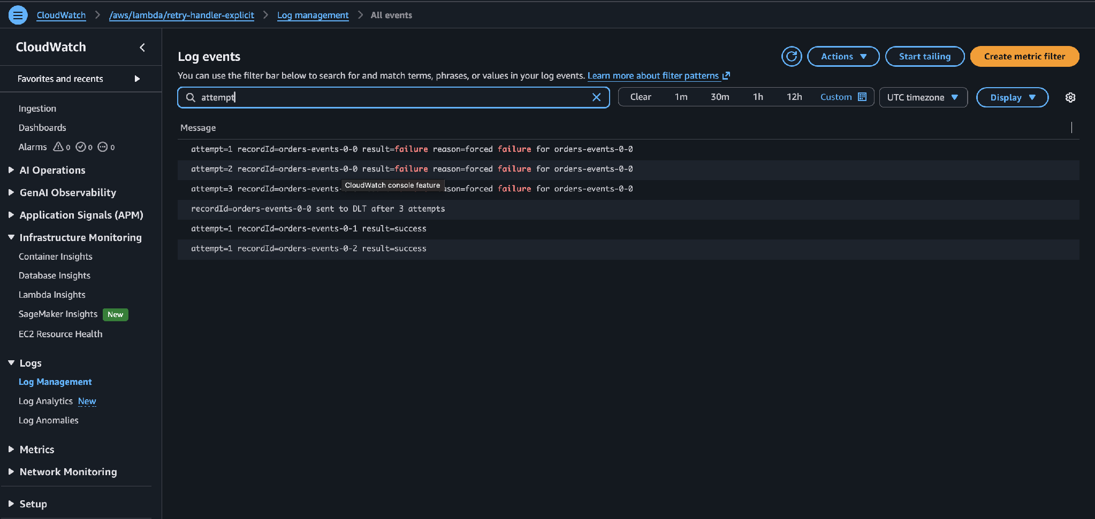Open Log Anomalies
The image size is (1095, 519).
(49, 421)
